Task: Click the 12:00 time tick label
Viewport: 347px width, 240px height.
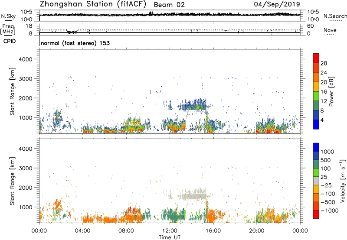Action: tap(170, 231)
